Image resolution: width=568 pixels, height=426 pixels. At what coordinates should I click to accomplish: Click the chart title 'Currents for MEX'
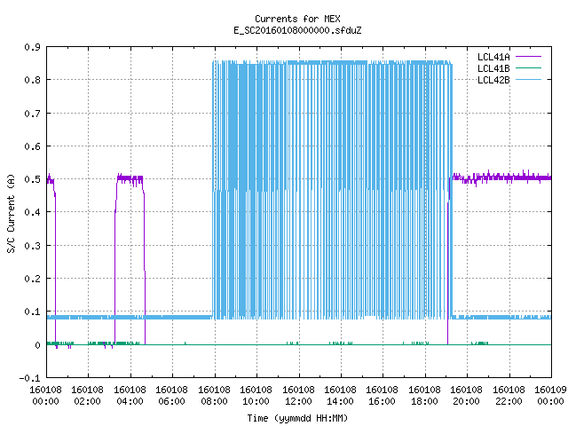[x=297, y=19]
